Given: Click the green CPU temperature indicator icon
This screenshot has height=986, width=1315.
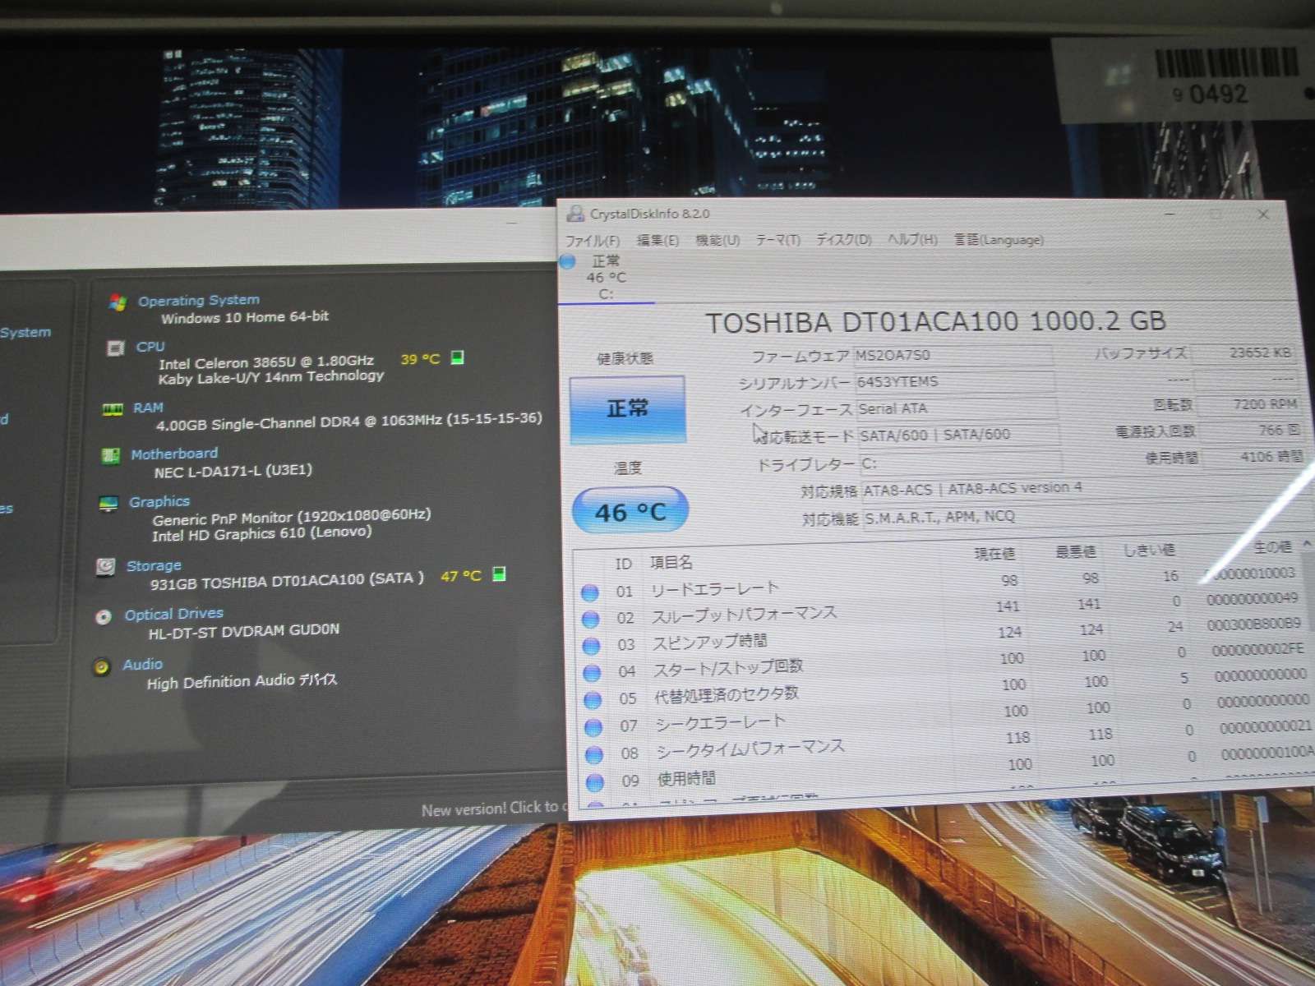Looking at the screenshot, I should [458, 357].
